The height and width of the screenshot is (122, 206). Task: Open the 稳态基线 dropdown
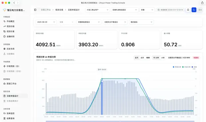(142, 22)
